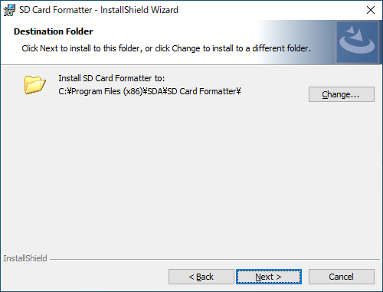Click the yellow open folder icon
This screenshot has width=383, height=292.
(35, 84)
